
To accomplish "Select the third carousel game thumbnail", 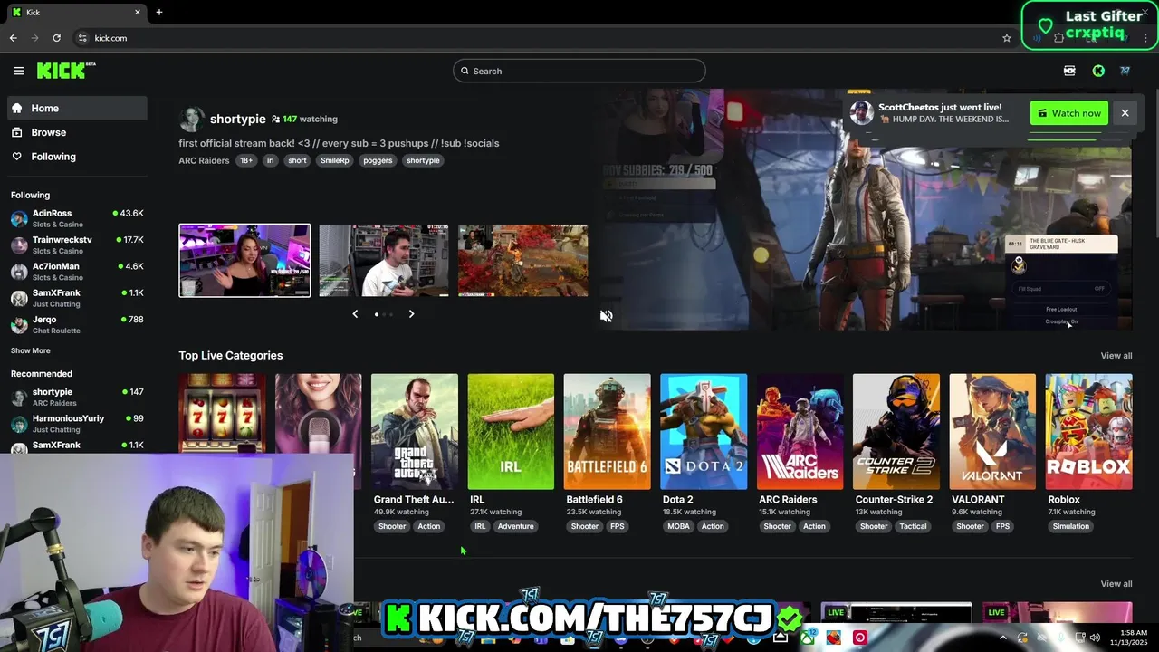I will 523,261.
